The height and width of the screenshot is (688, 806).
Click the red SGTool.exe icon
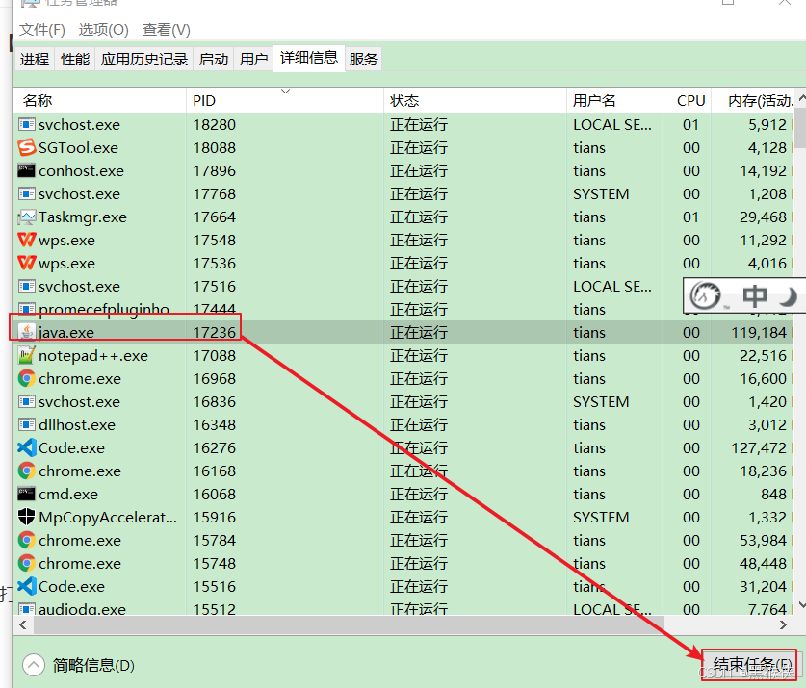[24, 147]
